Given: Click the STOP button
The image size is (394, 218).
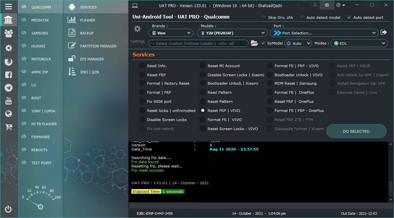Looking at the screenshot, I should [x=305, y=5].
